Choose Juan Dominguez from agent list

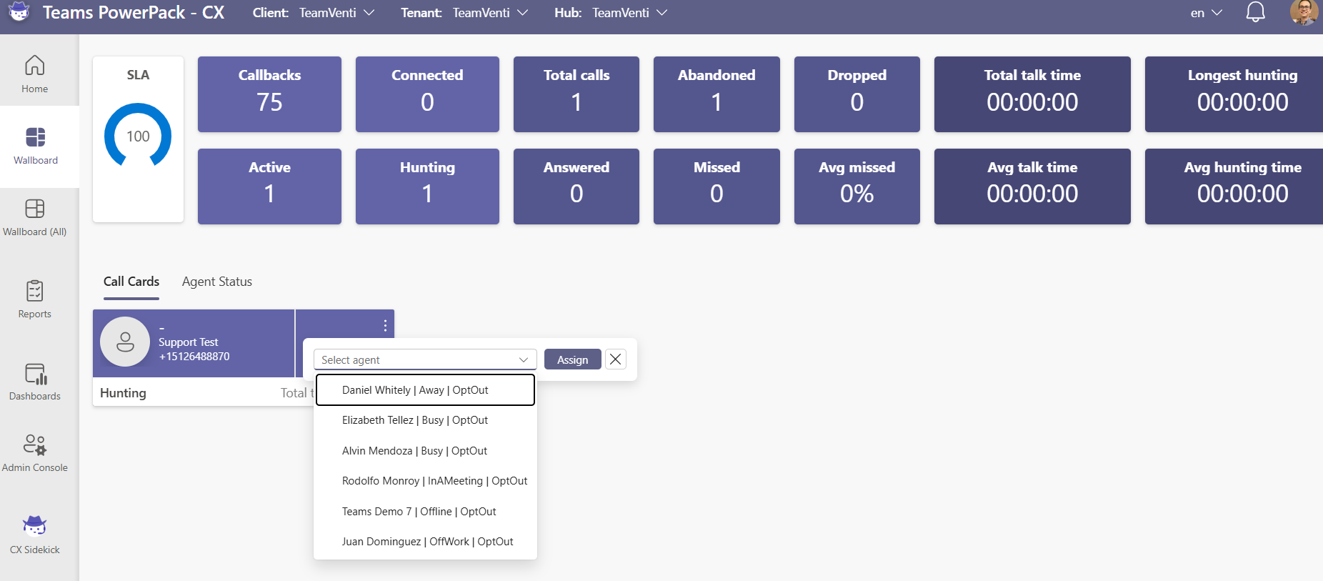[425, 542]
